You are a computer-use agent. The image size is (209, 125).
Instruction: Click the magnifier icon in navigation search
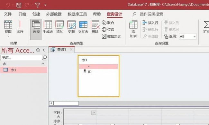(x=44, y=58)
